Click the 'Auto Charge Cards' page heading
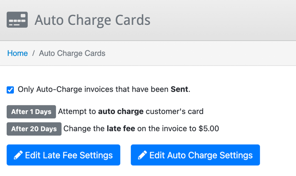 (92, 20)
